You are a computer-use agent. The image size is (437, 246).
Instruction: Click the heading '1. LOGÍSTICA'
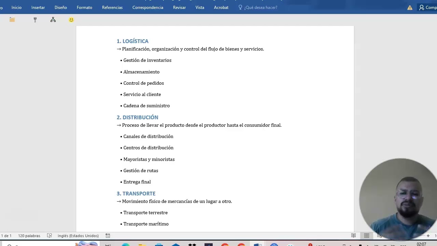pos(132,41)
